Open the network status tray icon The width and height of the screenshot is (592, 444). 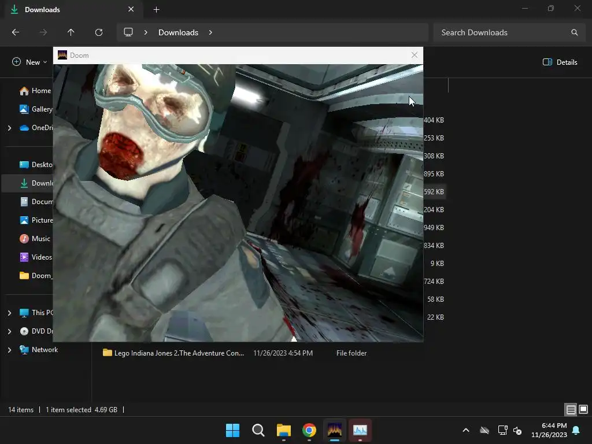[502, 430]
